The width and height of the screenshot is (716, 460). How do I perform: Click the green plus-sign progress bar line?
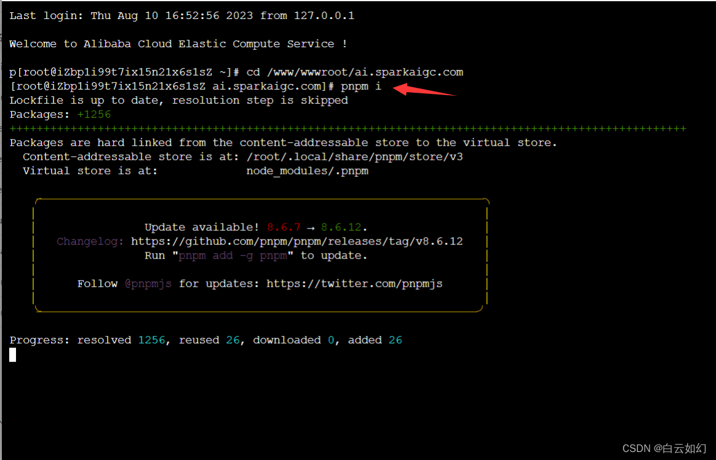coord(348,128)
